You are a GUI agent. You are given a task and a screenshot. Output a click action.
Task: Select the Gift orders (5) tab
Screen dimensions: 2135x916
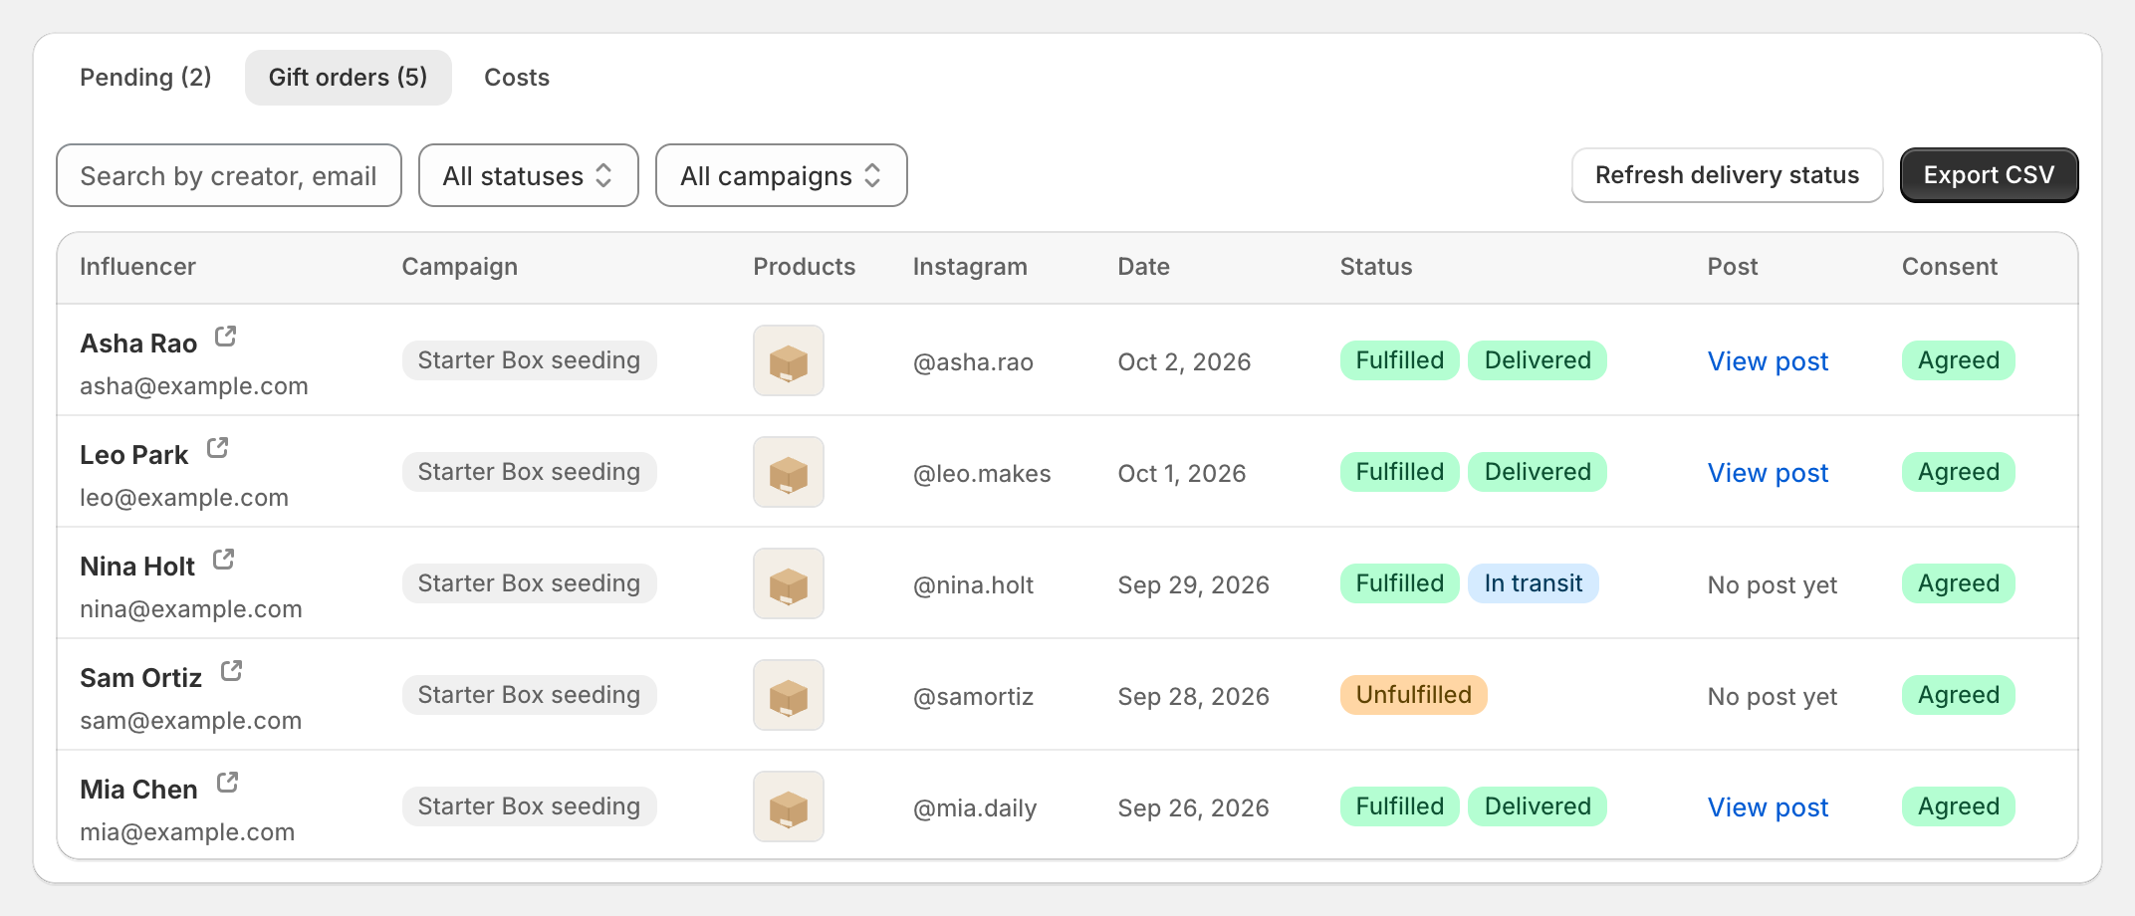pos(349,78)
